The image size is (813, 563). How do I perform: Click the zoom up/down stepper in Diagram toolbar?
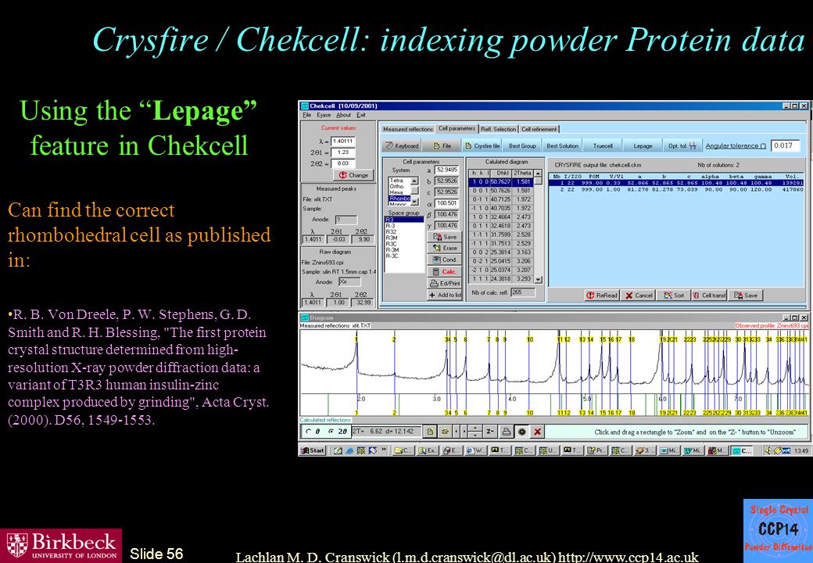475,432
